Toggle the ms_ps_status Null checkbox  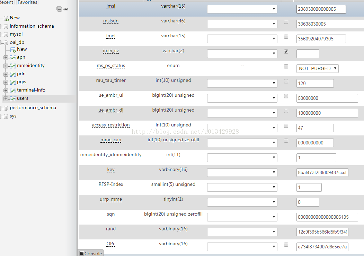[x=286, y=66]
